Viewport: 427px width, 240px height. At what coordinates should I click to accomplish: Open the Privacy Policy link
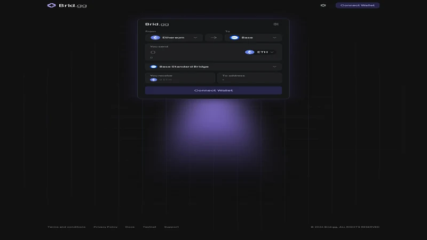(105, 227)
